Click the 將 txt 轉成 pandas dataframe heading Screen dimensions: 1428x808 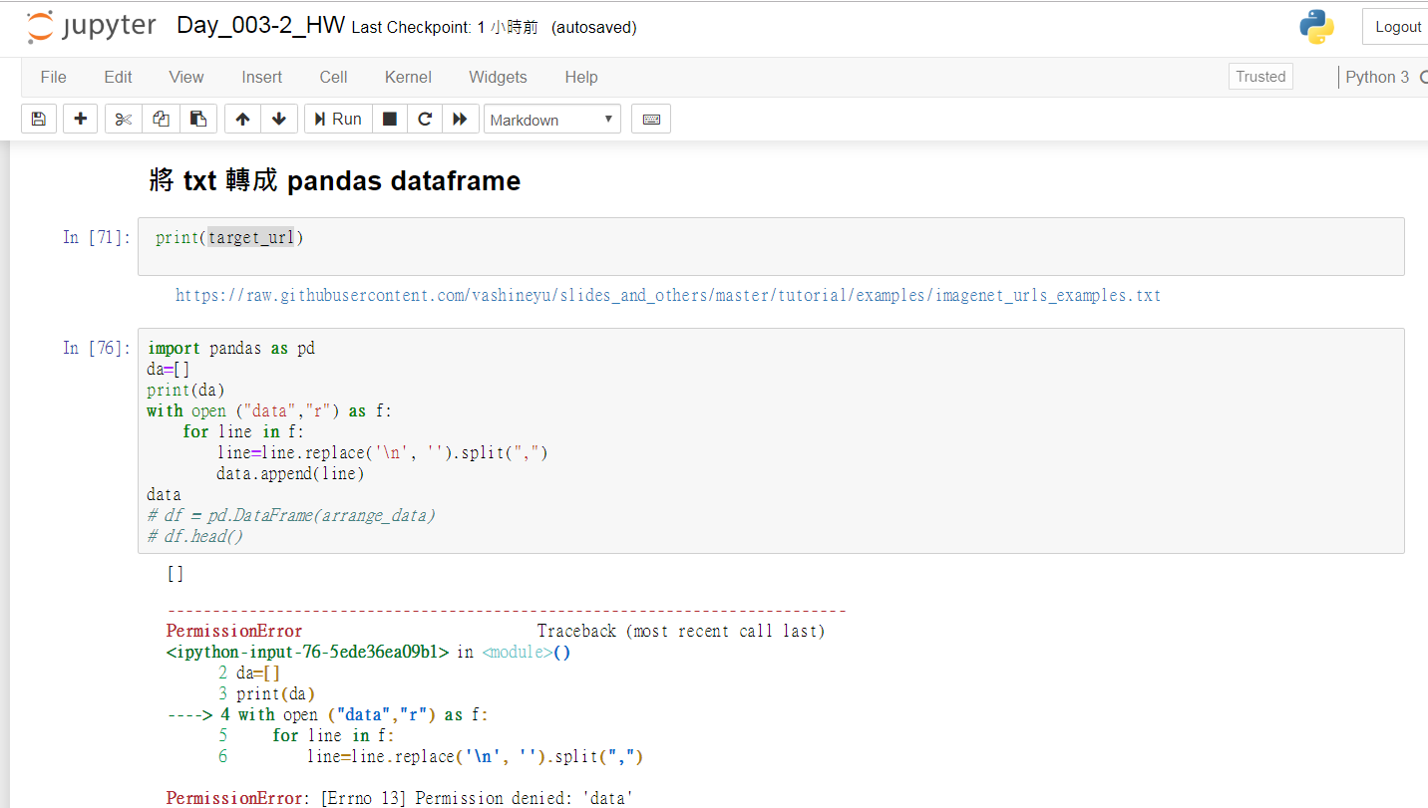pos(334,180)
